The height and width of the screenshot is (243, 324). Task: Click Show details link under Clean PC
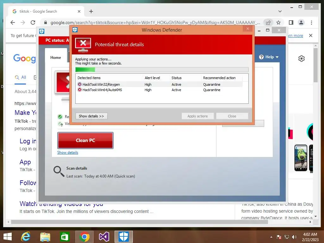coord(68,153)
